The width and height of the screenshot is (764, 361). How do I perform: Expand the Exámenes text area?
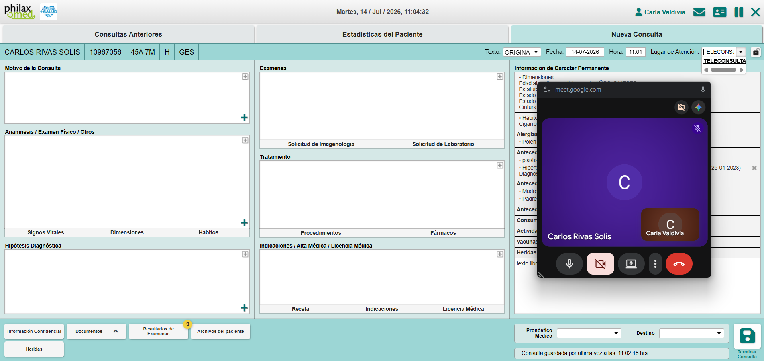pos(500,76)
